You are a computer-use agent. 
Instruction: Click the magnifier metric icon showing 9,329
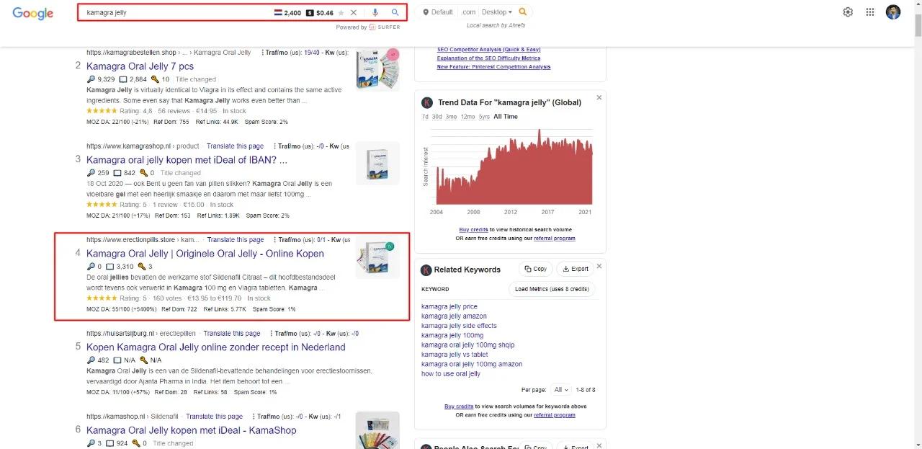tap(91, 79)
